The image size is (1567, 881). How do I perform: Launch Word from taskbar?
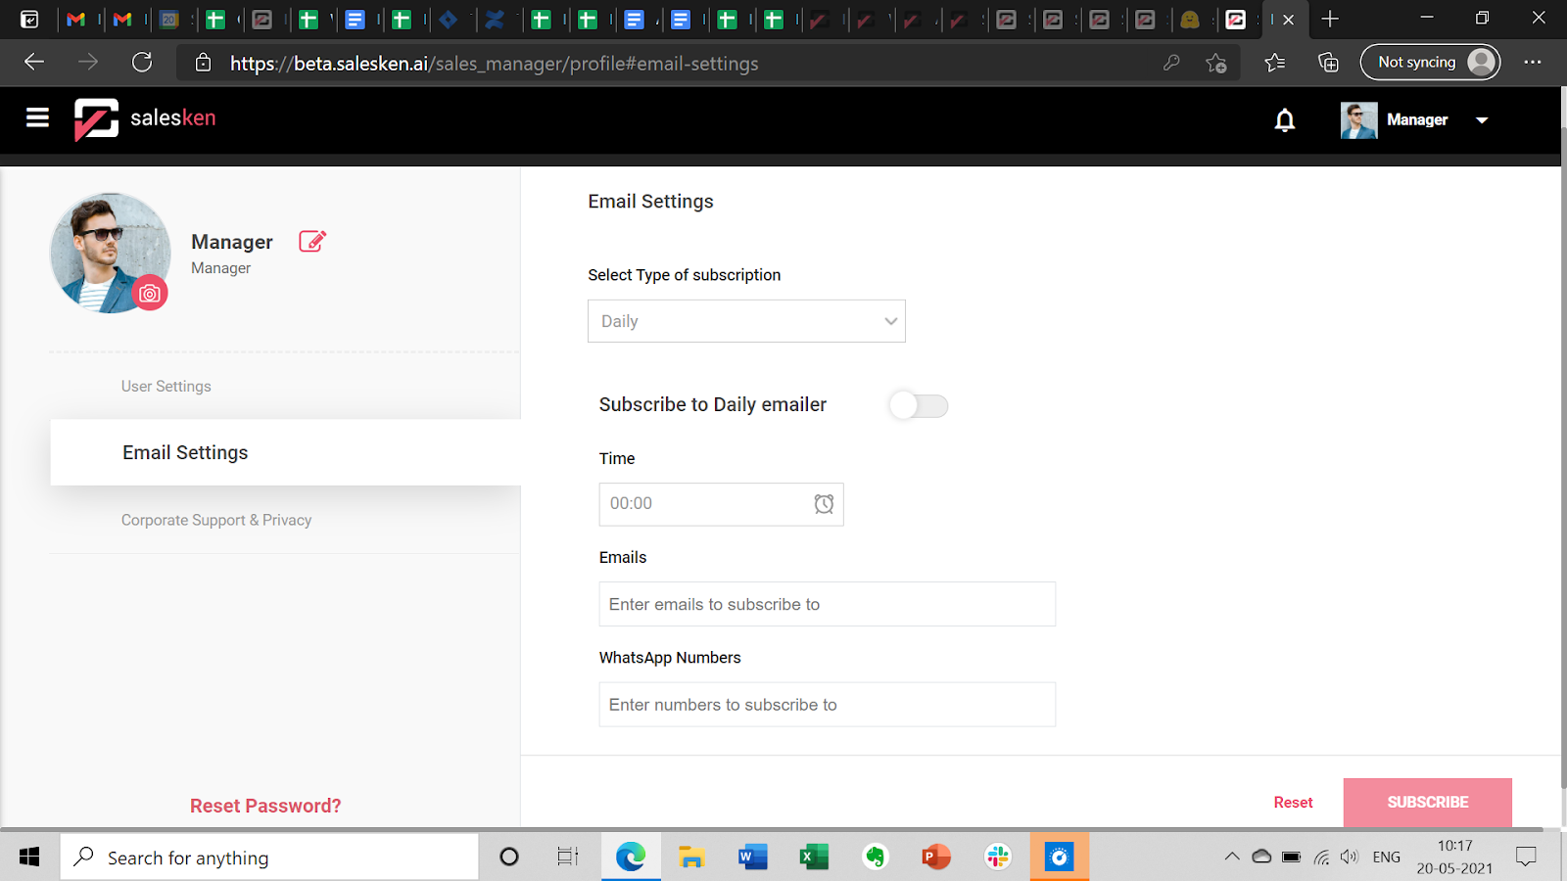click(x=752, y=858)
